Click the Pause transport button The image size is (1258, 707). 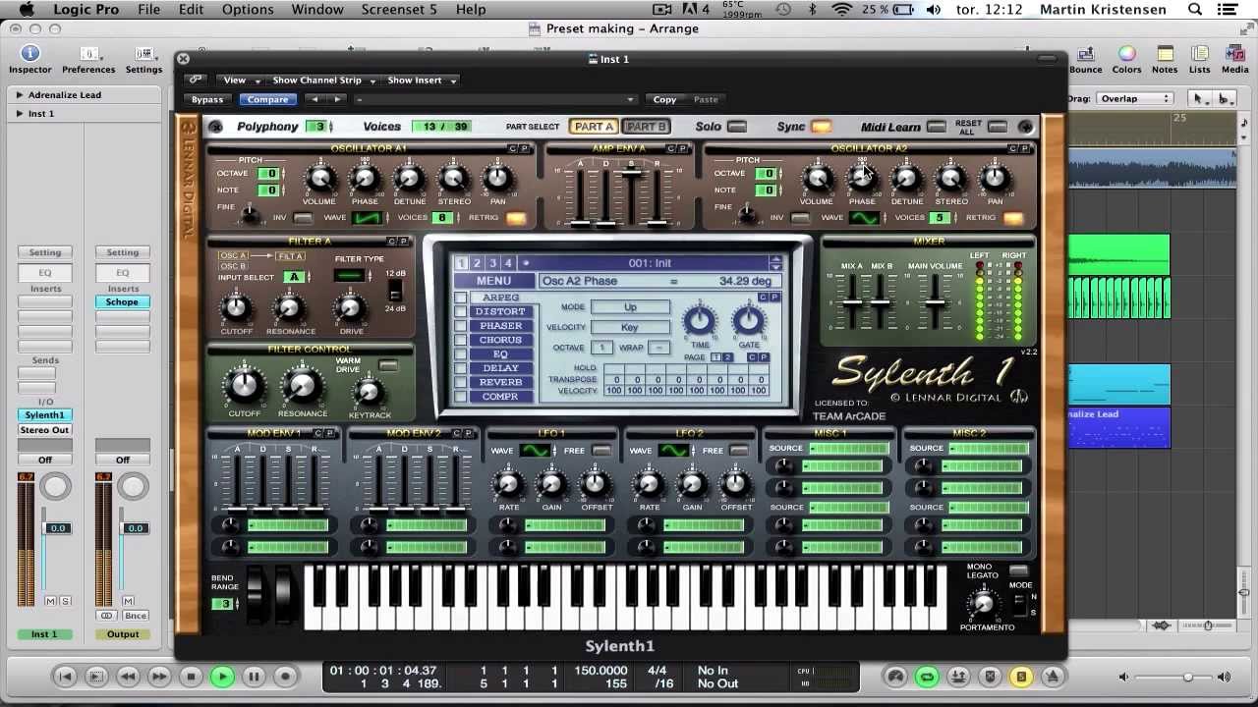tap(254, 676)
